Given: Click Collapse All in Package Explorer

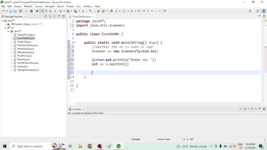Looking at the screenshot, I should (45, 17).
